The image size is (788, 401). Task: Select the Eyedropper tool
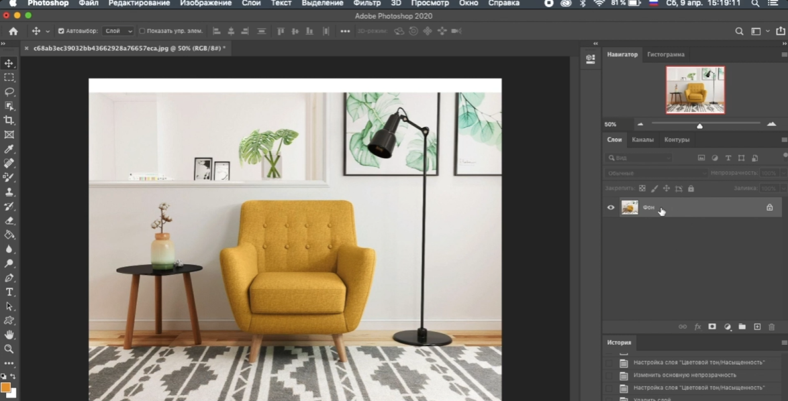tap(9, 149)
